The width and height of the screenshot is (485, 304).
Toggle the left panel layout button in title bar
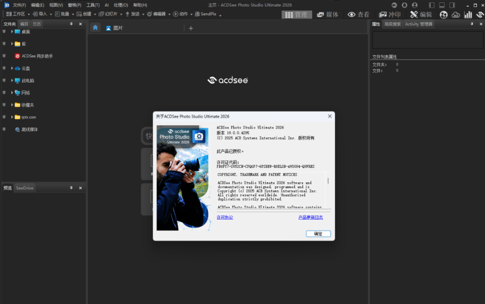point(431,5)
